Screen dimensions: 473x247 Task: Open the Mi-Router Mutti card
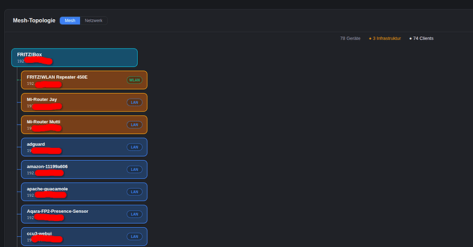(x=84, y=125)
